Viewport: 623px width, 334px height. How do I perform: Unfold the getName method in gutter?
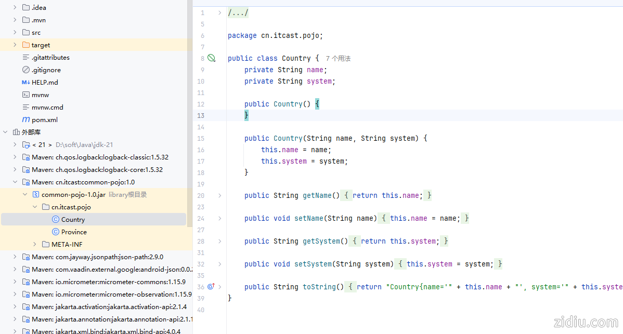pyautogui.click(x=220, y=195)
